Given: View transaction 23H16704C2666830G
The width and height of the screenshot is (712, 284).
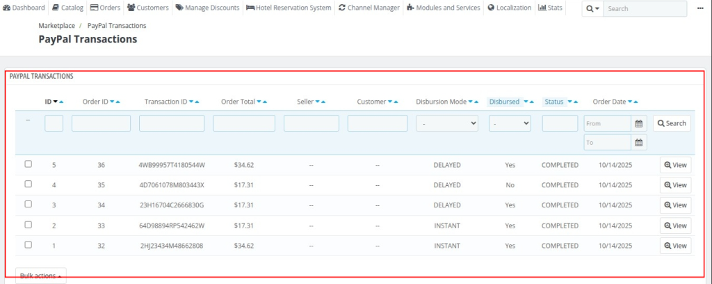Looking at the screenshot, I should coord(676,205).
